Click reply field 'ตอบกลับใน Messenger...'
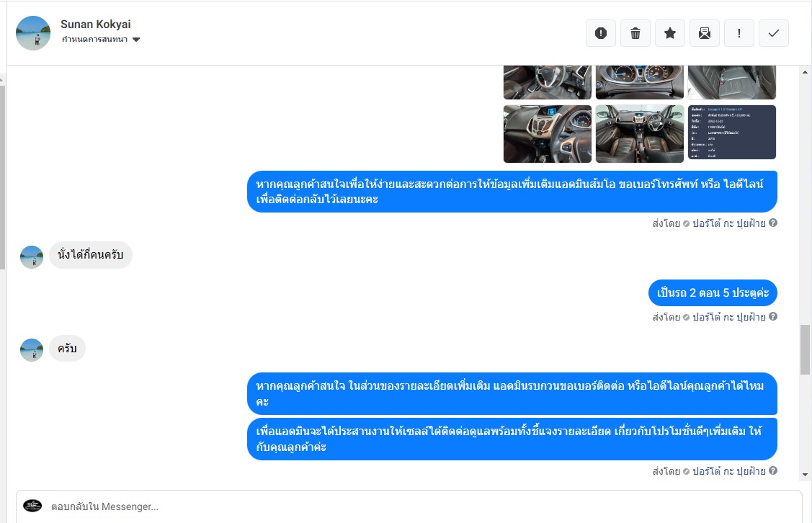Viewport: 812px width, 523px height. coord(409,506)
